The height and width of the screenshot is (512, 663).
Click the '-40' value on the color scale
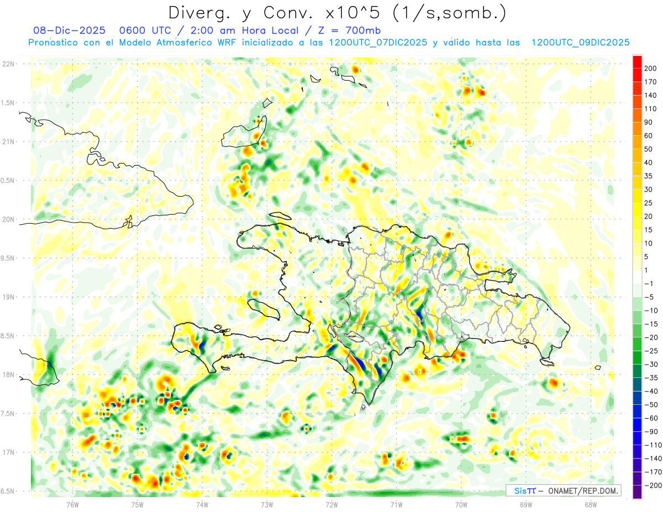pyautogui.click(x=650, y=391)
